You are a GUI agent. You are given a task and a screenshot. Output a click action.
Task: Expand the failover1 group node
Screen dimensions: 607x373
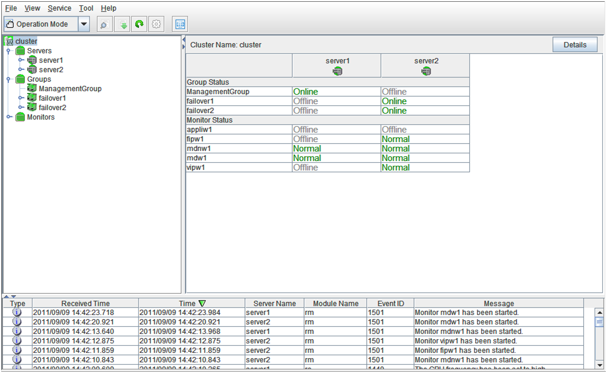coord(20,98)
